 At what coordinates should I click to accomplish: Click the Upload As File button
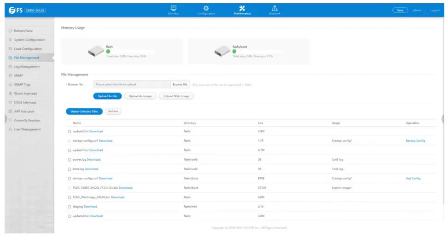tap(107, 96)
